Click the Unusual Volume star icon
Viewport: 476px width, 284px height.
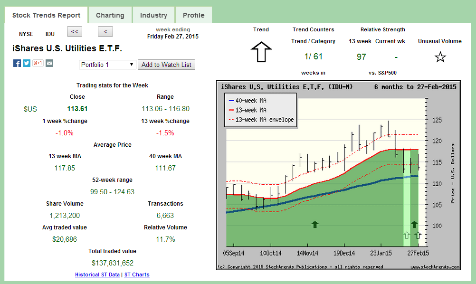(x=440, y=57)
